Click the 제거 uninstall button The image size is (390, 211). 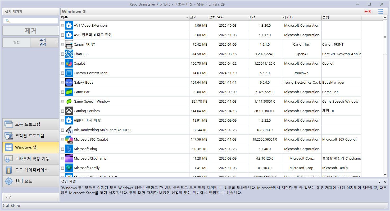31,31
